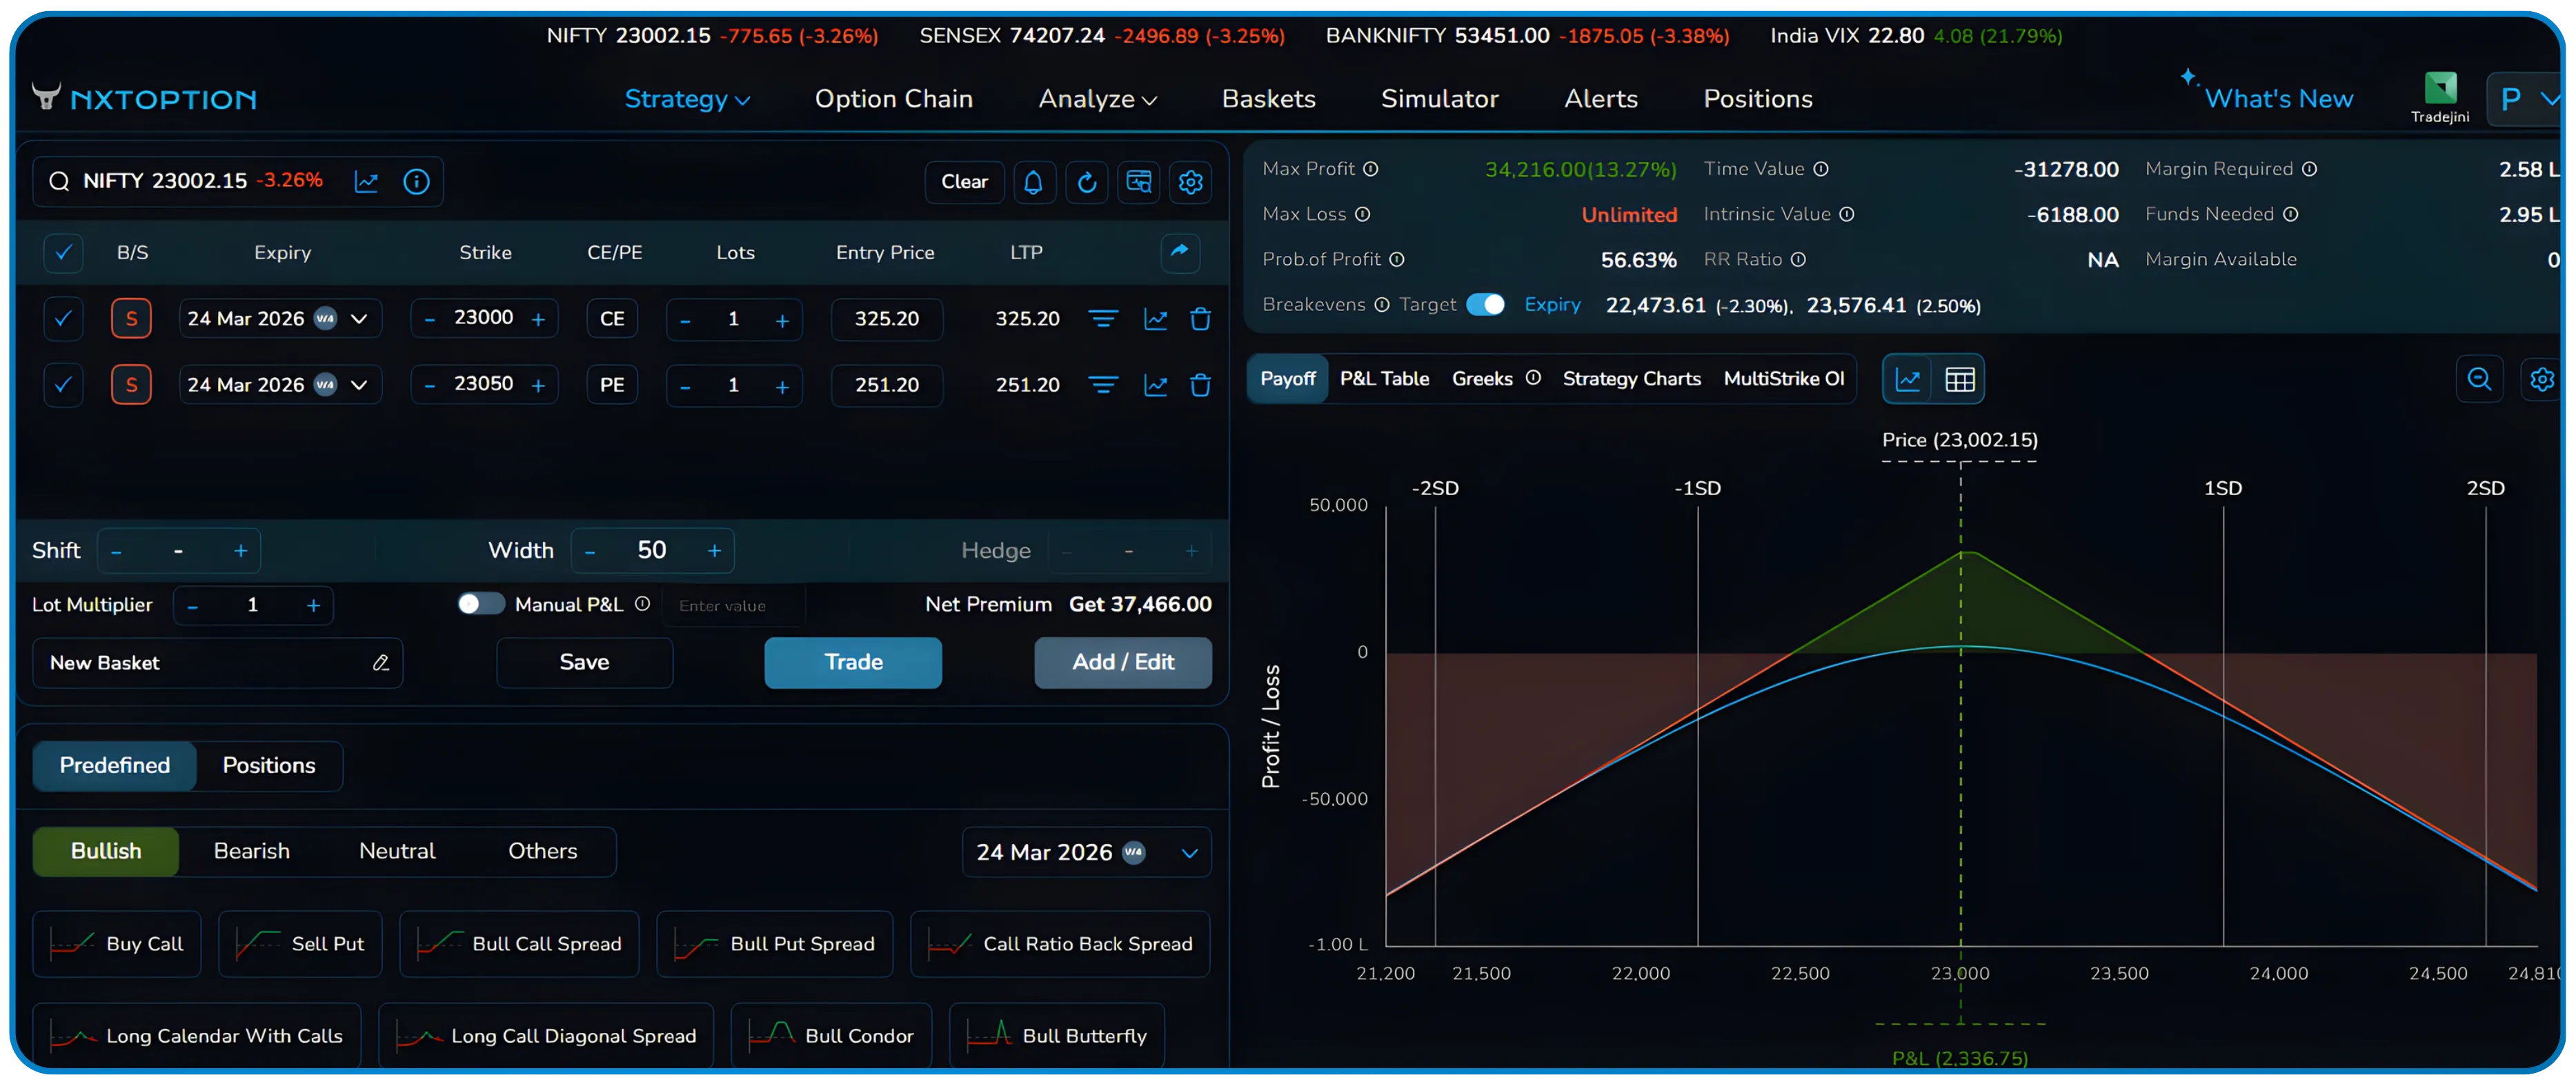Viewport: 2576px width, 1084px height.
Task: Click the Trade button
Action: [x=852, y=662]
